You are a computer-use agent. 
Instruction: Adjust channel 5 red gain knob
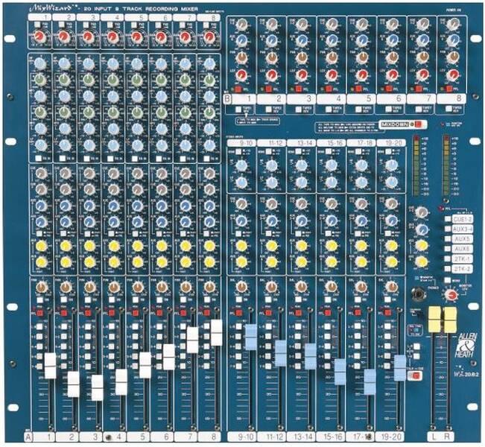[x=136, y=37]
